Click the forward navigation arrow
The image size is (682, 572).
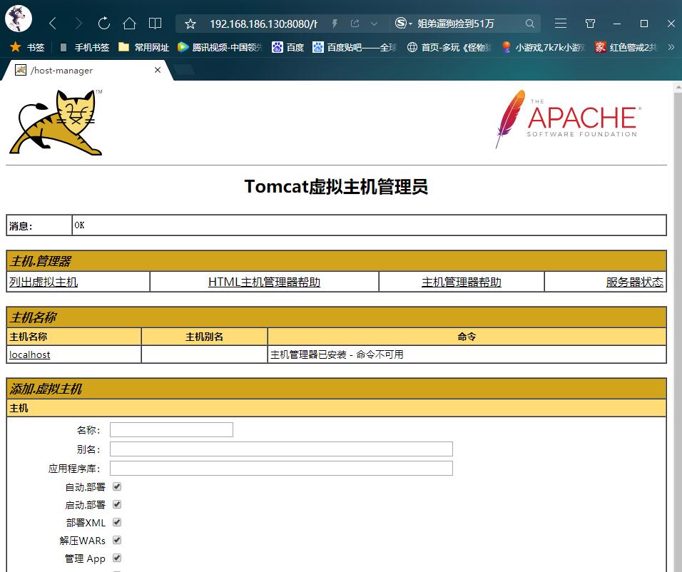[78, 24]
